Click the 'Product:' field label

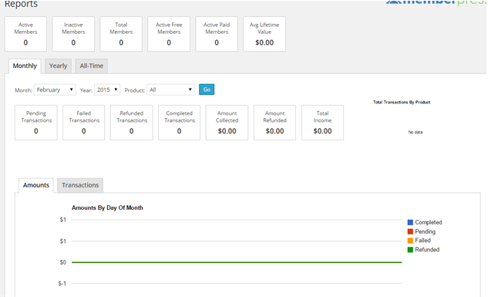[x=135, y=90]
